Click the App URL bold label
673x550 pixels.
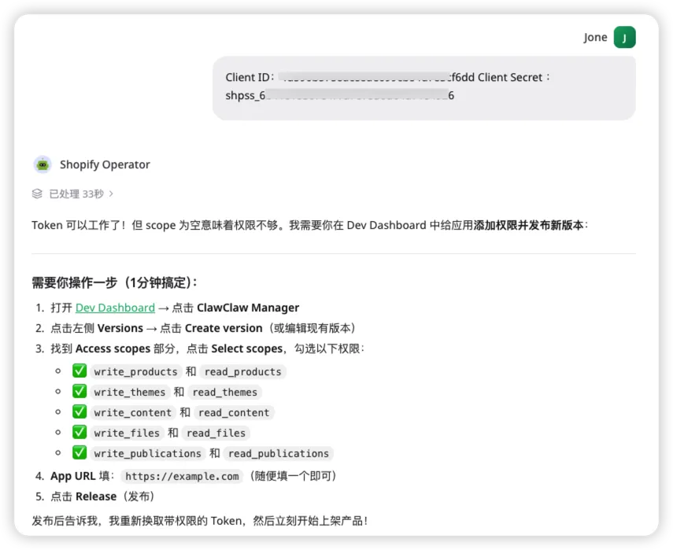pos(73,476)
